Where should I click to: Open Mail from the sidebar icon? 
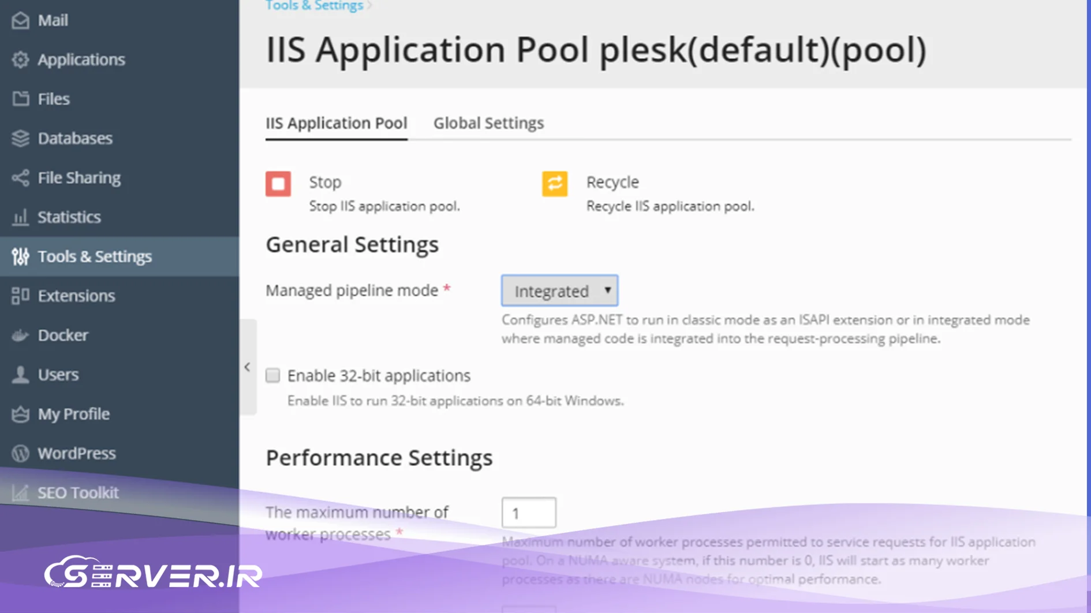coord(20,20)
